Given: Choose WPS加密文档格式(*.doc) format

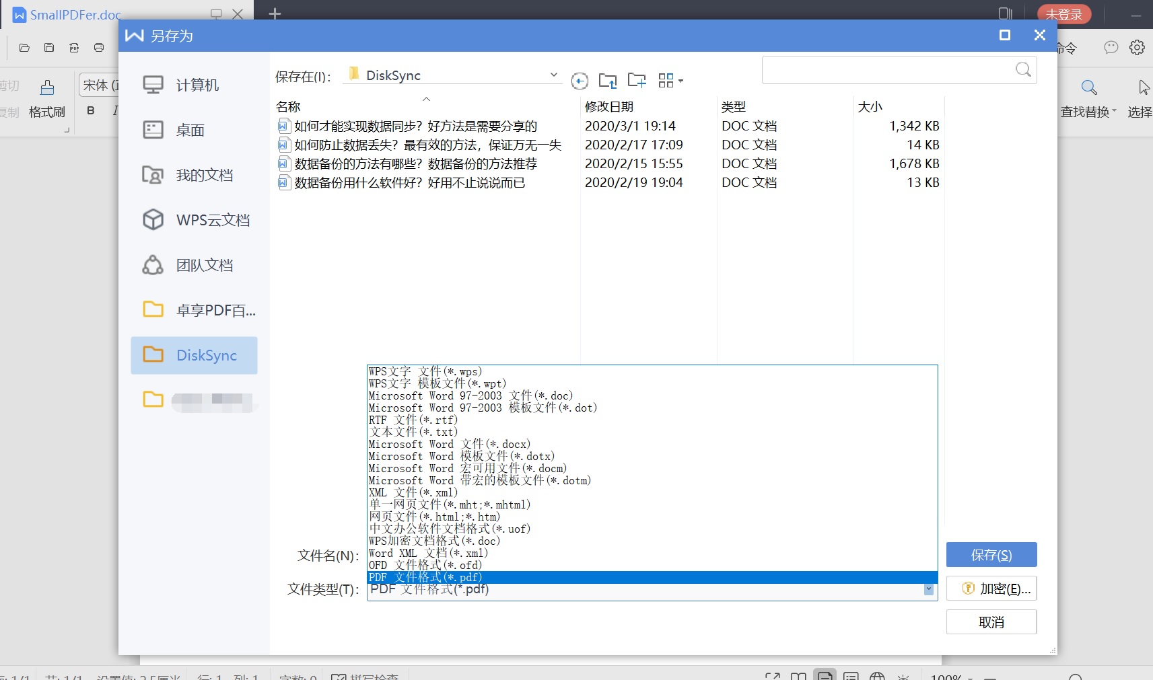Looking at the screenshot, I should pos(652,541).
